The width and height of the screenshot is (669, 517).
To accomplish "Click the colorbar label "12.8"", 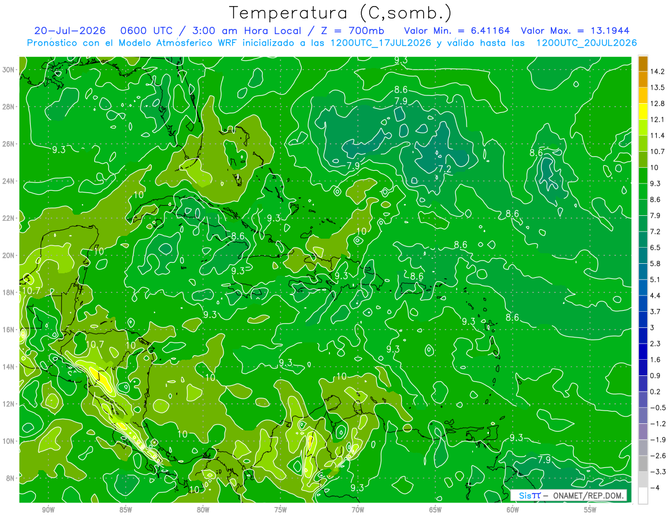I will [657, 104].
